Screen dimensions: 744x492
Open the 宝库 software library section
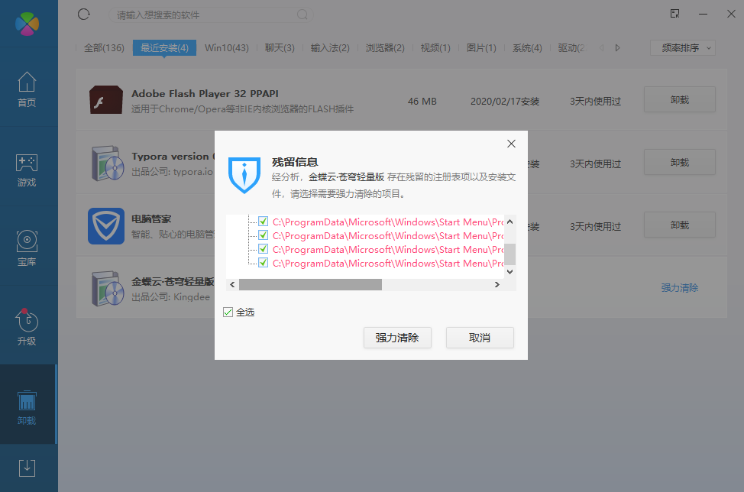[x=27, y=248]
